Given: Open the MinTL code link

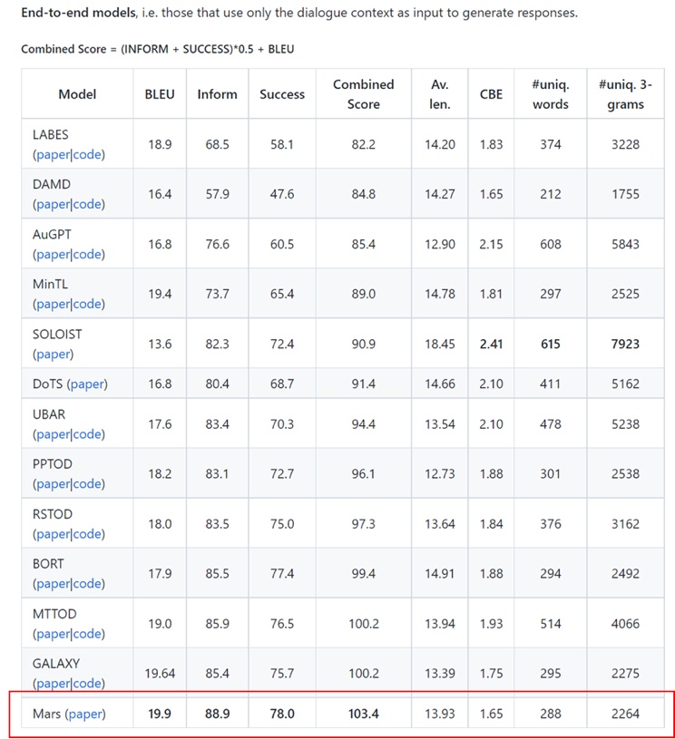Looking at the screenshot, I should [87, 304].
